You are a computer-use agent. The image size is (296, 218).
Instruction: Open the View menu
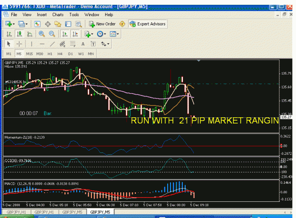click(27, 15)
